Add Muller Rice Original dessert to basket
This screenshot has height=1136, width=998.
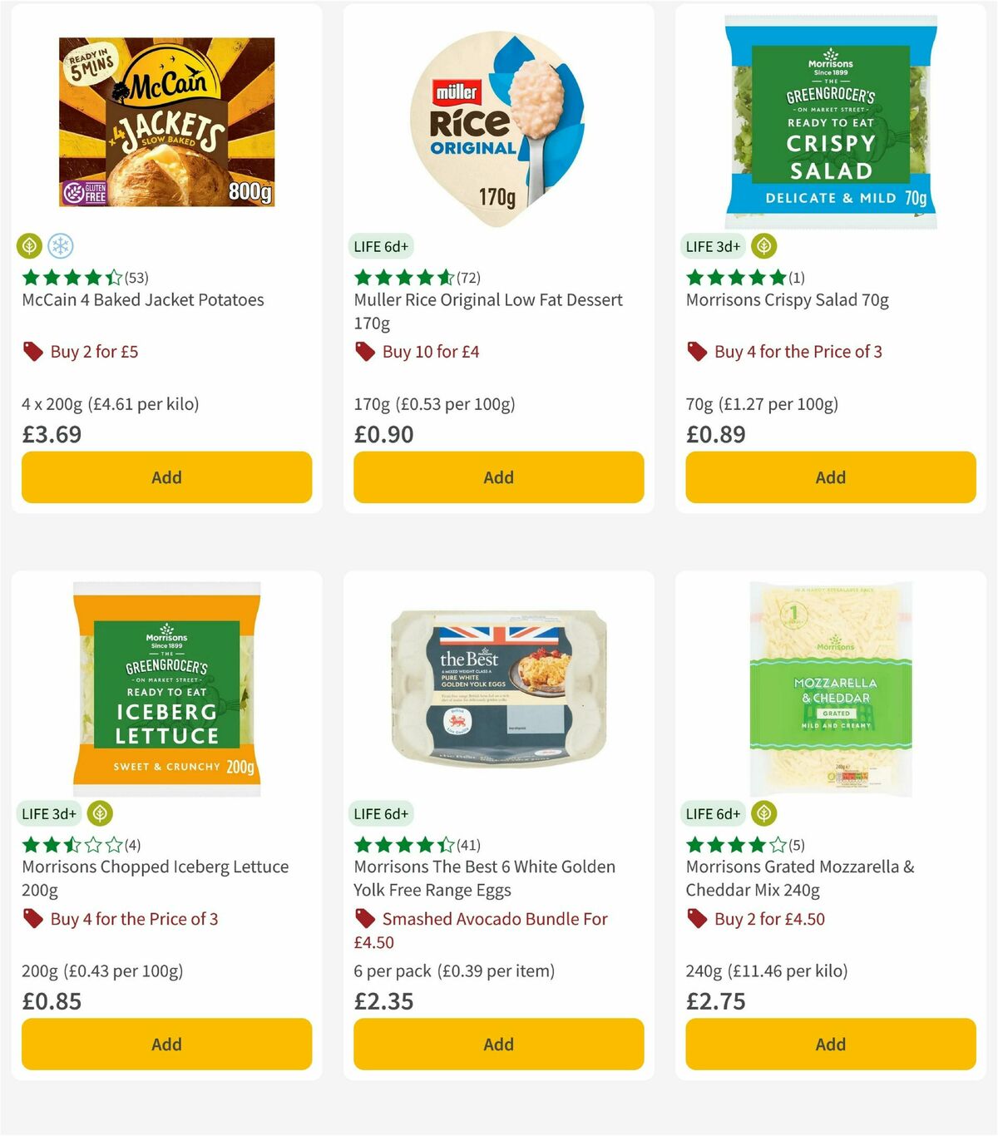[498, 477]
